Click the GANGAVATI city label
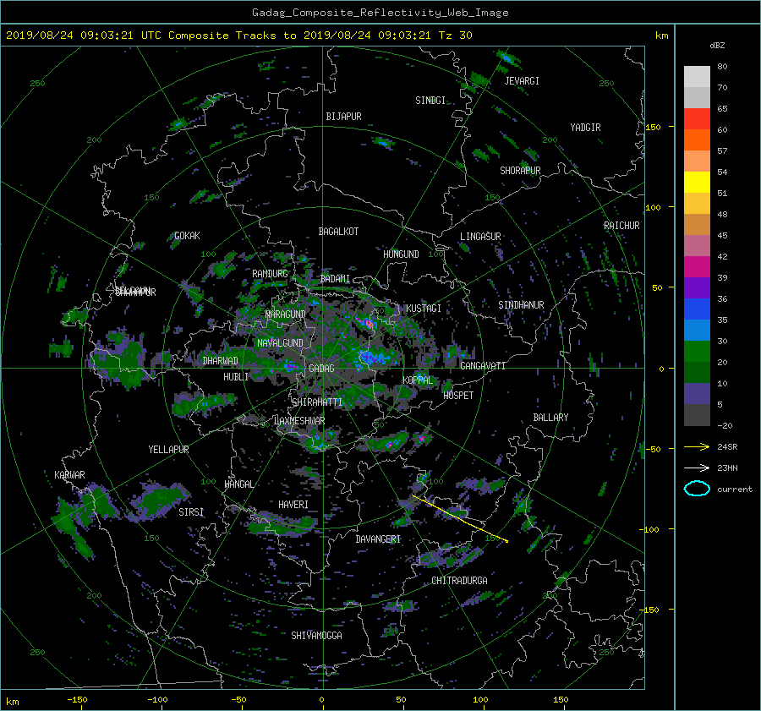 (483, 366)
